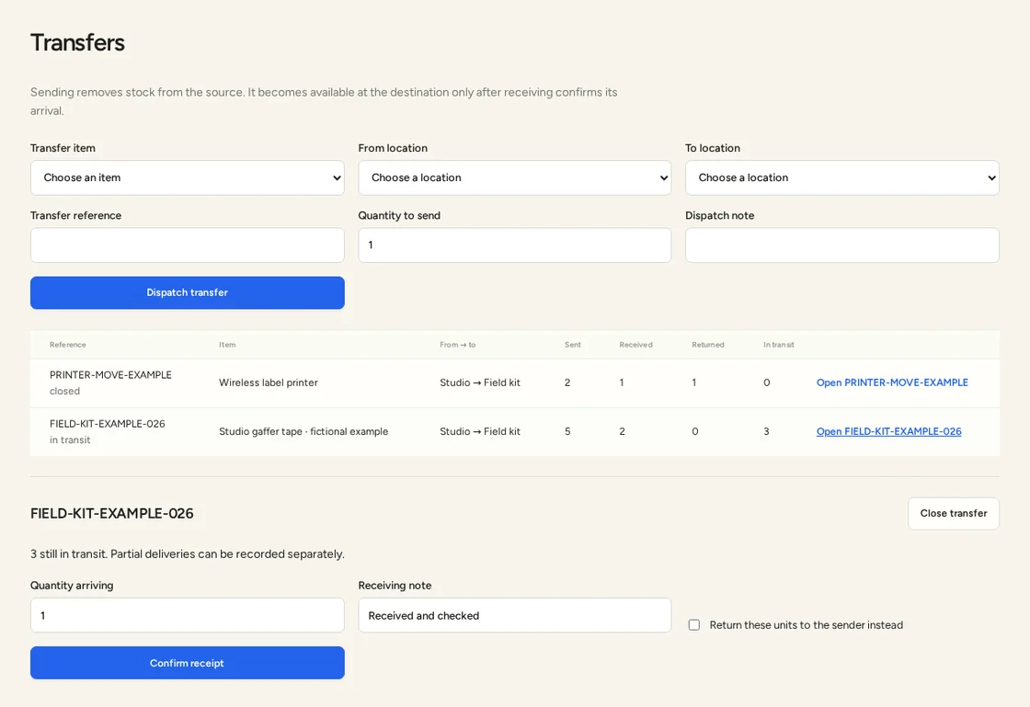Click the Studio gaffer tape item cell
This screenshot has height=707, width=1030.
tap(303, 431)
